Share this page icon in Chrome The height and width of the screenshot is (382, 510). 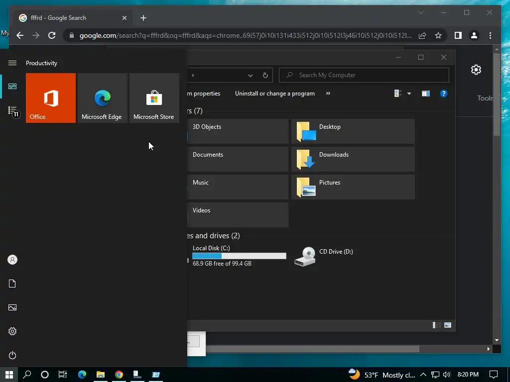422,35
